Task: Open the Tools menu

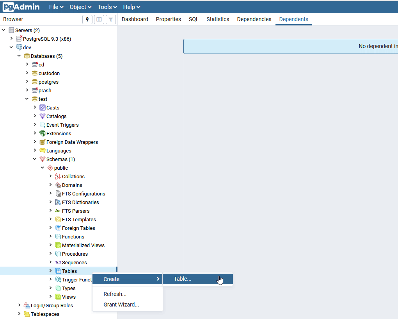Action: pyautogui.click(x=107, y=7)
